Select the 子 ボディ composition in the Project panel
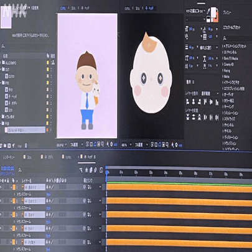The image size is (252, 252). [x=11, y=103]
